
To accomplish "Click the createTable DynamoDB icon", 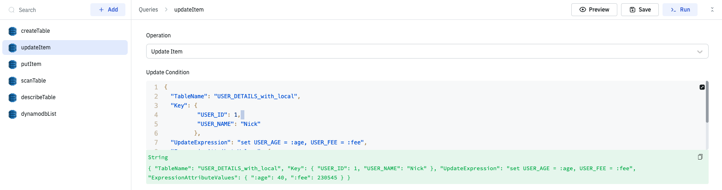I will tap(12, 31).
